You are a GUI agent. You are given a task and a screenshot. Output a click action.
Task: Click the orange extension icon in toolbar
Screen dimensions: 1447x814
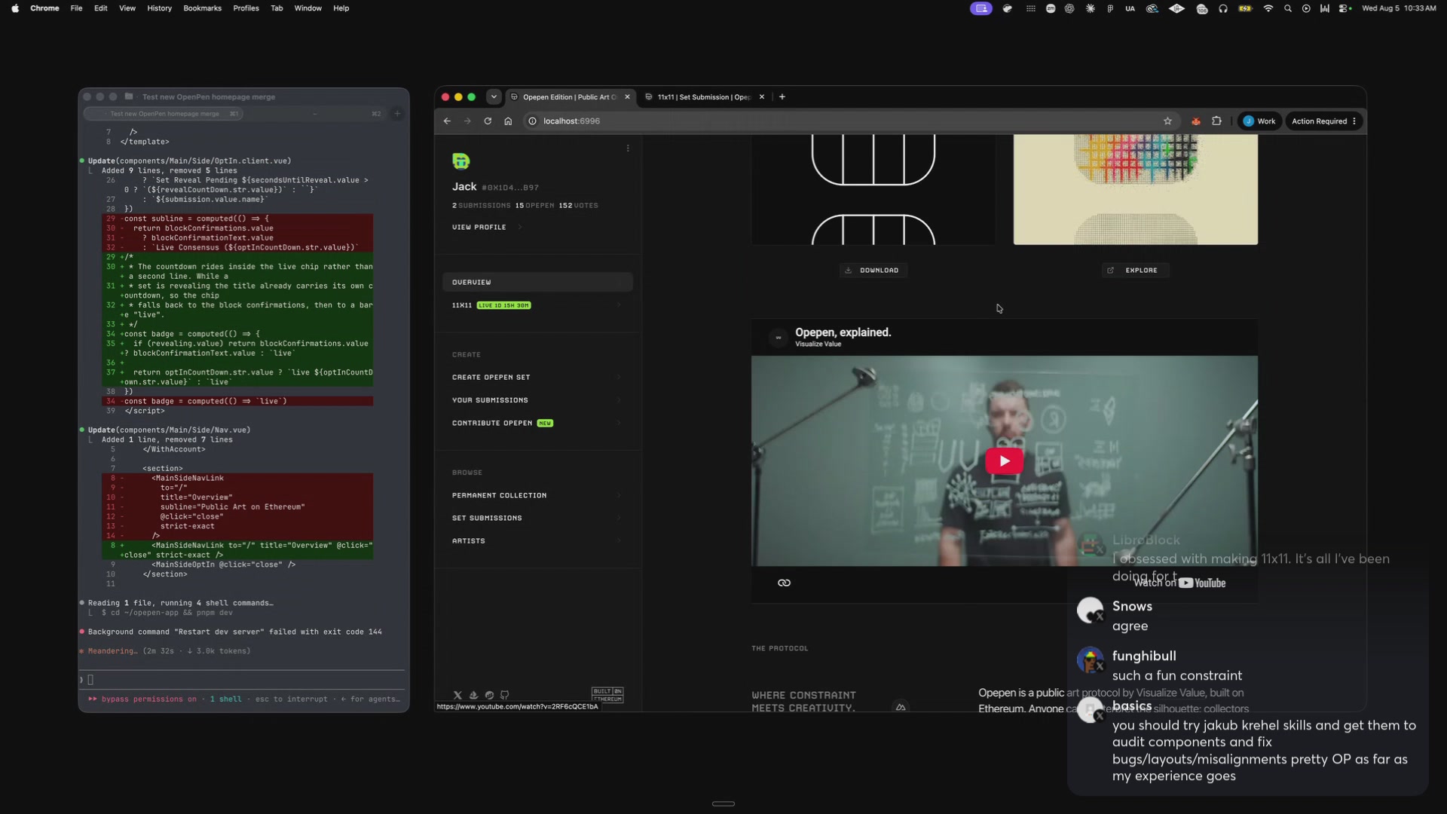(1196, 121)
